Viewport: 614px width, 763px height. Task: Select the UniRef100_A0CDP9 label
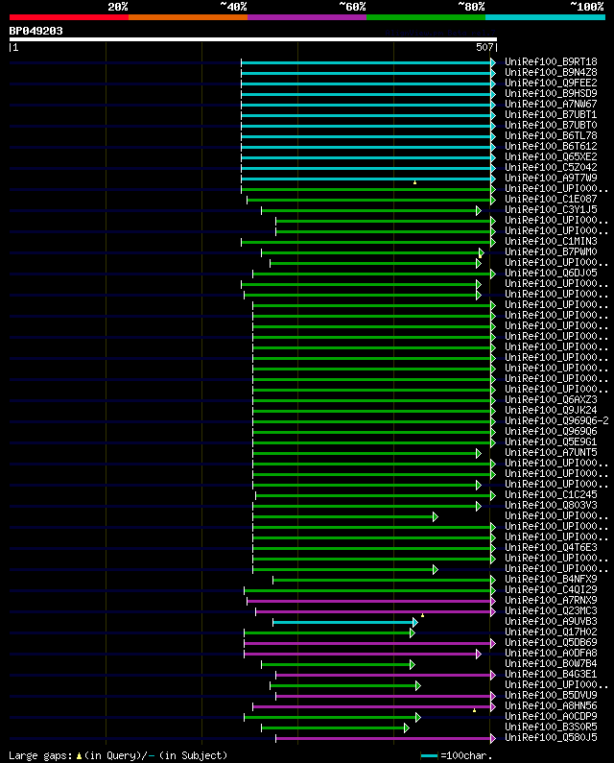pos(551,716)
